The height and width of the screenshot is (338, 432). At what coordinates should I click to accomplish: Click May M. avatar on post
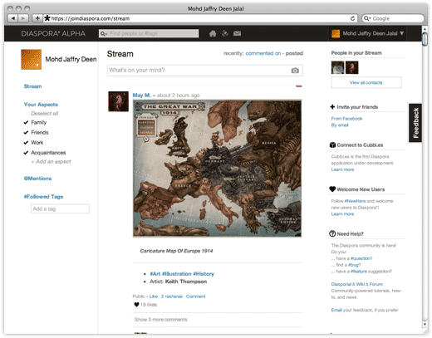pyautogui.click(x=118, y=101)
